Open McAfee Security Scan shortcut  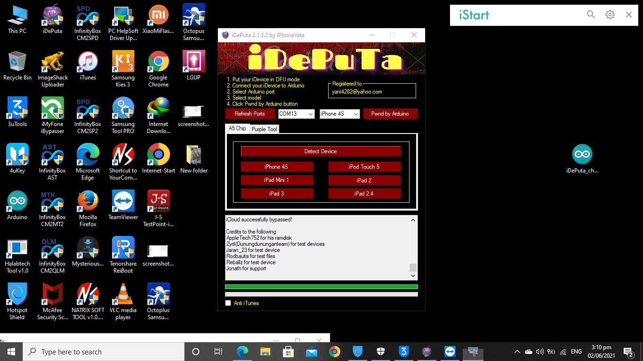click(x=52, y=302)
